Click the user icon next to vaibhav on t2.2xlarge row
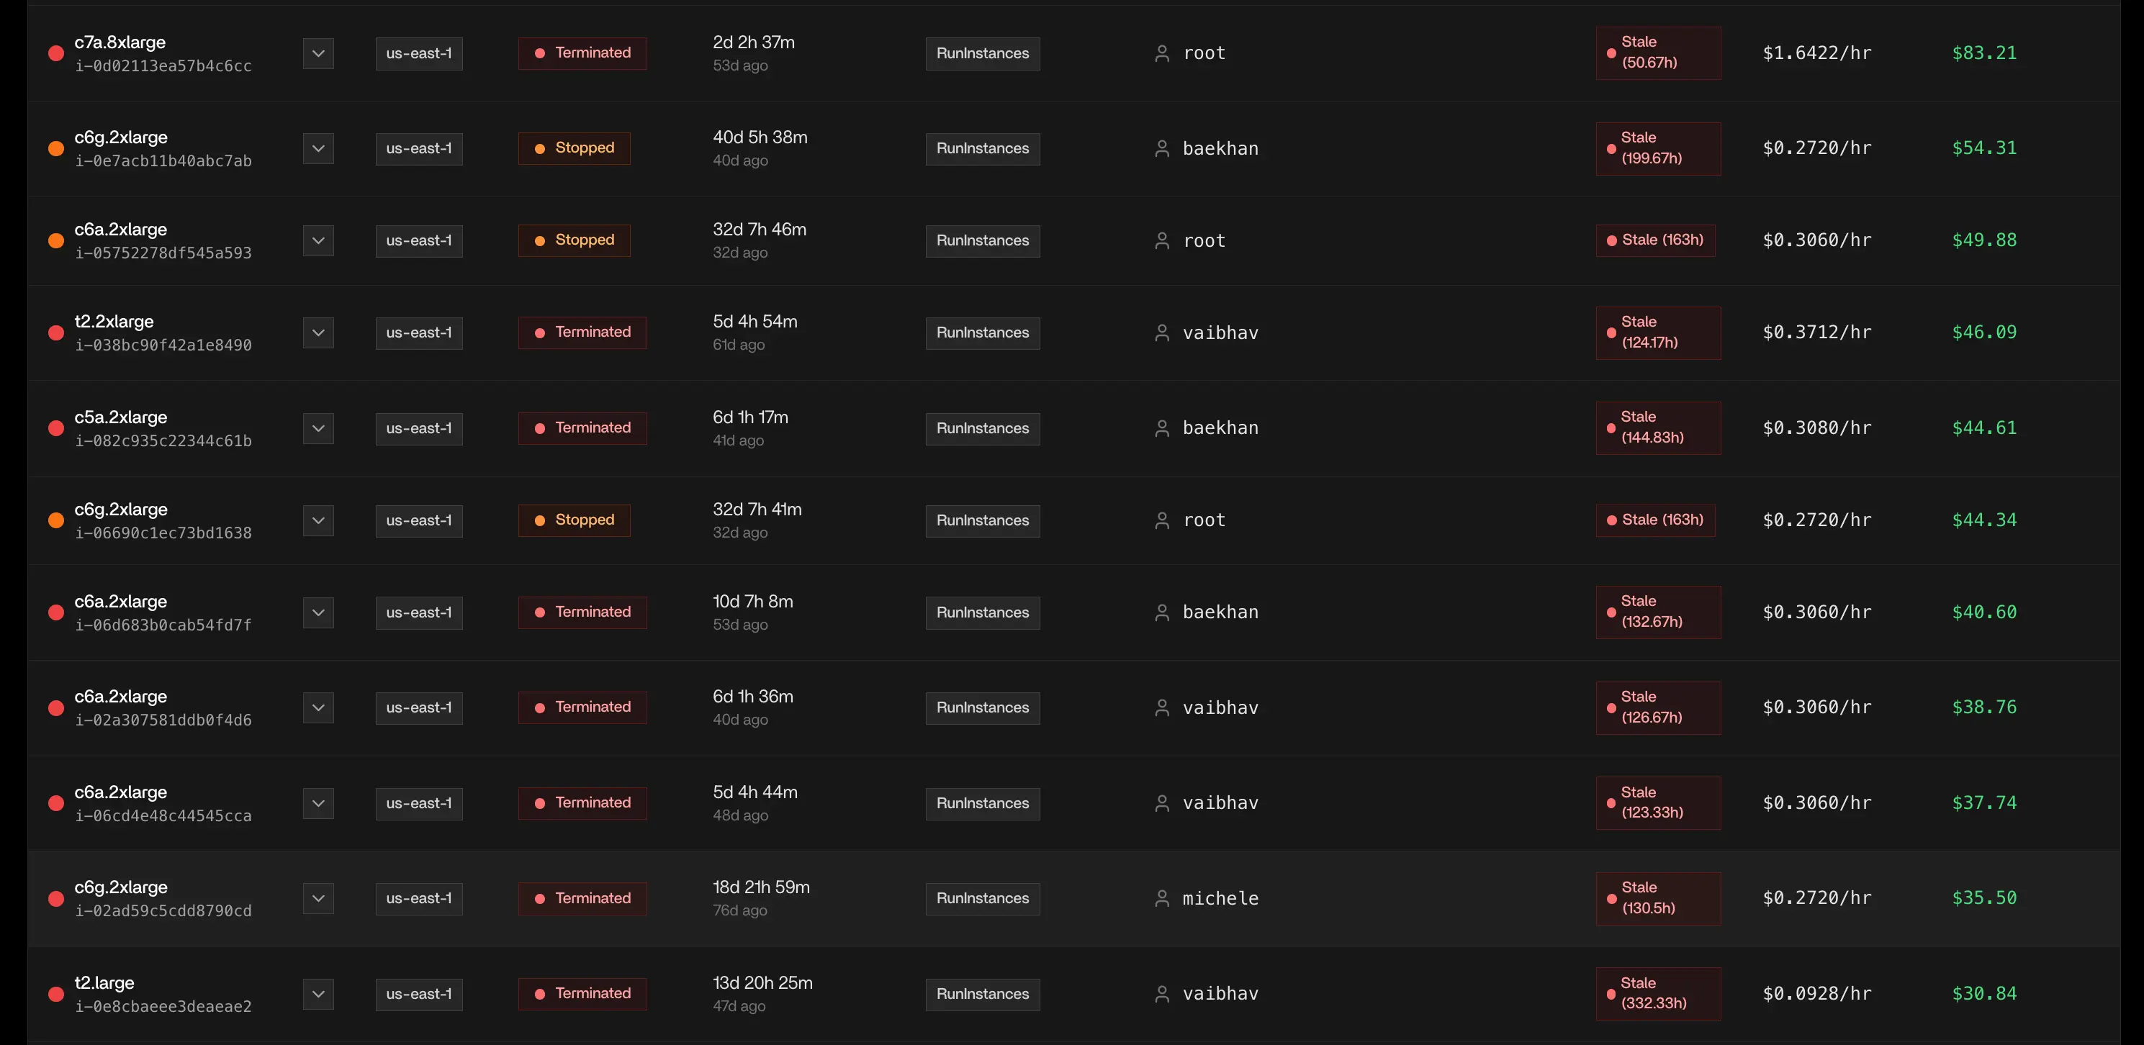This screenshot has width=2144, height=1045. click(1162, 332)
